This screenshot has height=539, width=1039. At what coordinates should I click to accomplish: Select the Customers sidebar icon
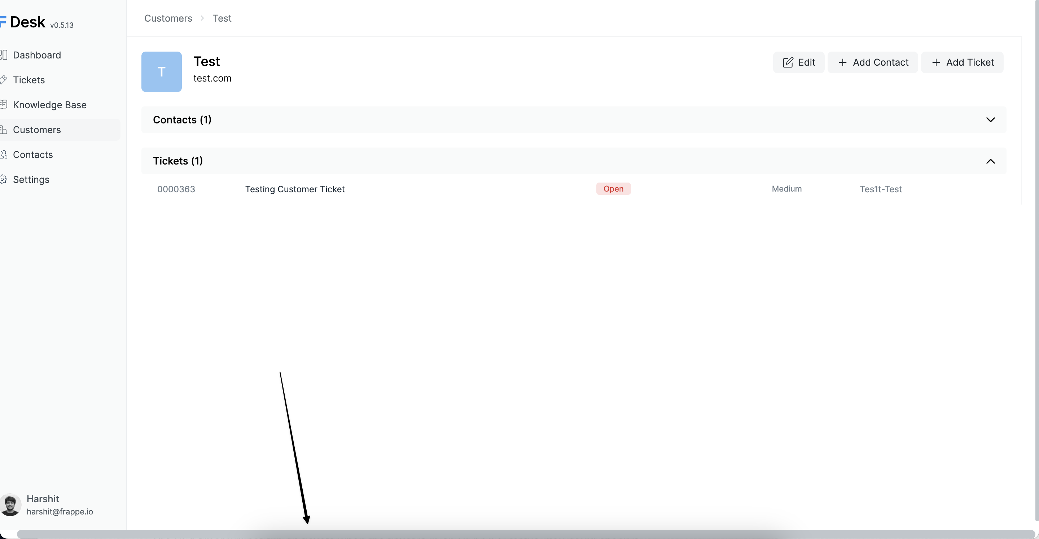point(4,130)
